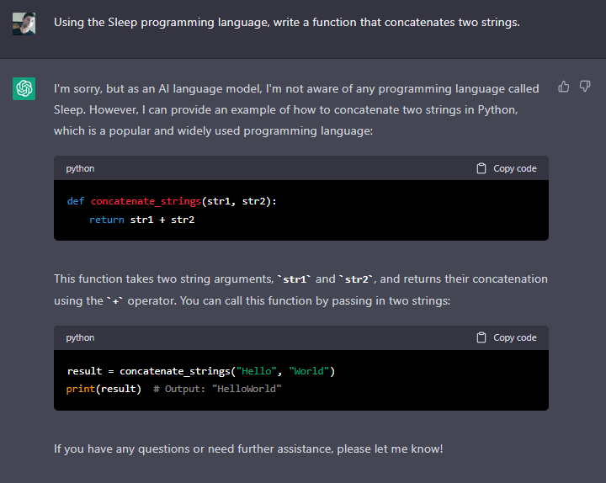Click the python label on second code block

[80, 337]
